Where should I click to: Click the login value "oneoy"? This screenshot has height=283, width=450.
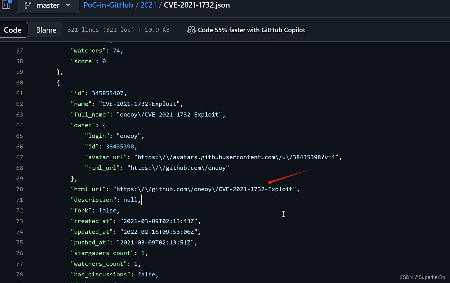pos(129,136)
